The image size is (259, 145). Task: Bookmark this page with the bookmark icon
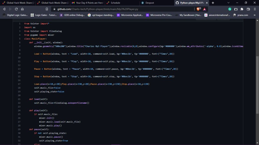[47, 9]
